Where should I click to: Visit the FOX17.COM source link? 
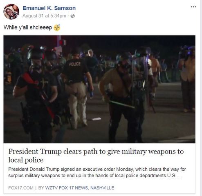tap(21, 188)
